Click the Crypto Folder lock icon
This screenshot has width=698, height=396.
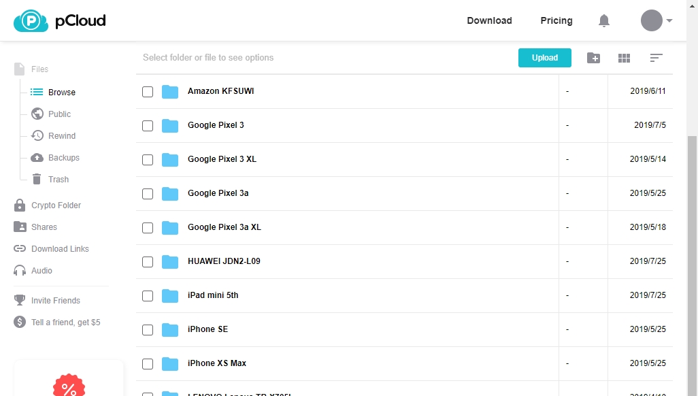pos(20,205)
